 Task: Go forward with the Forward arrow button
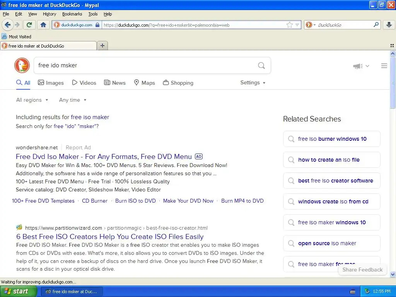[x=17, y=25]
